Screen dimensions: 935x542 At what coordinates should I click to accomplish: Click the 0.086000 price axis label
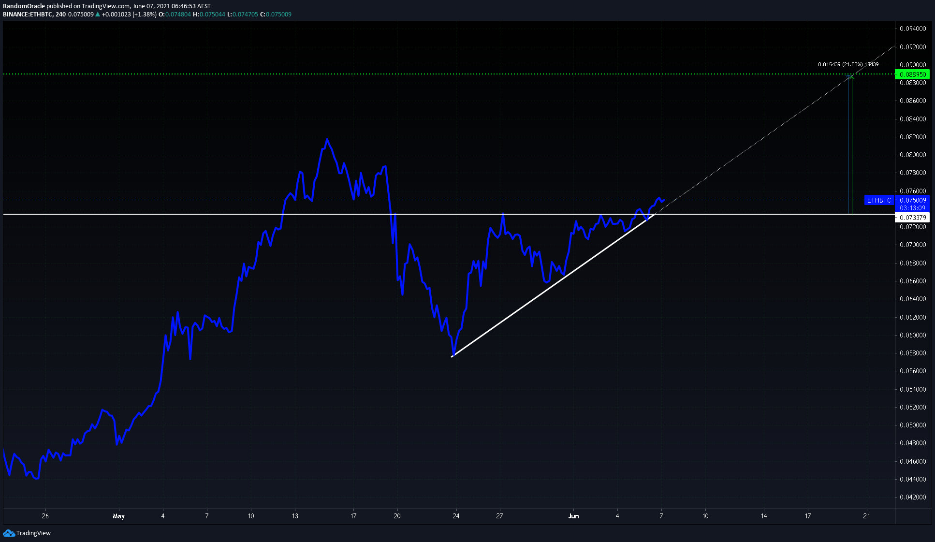(x=913, y=101)
